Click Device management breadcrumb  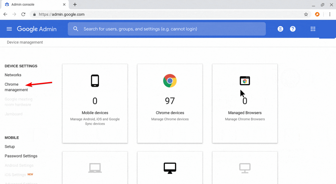[x=25, y=42]
